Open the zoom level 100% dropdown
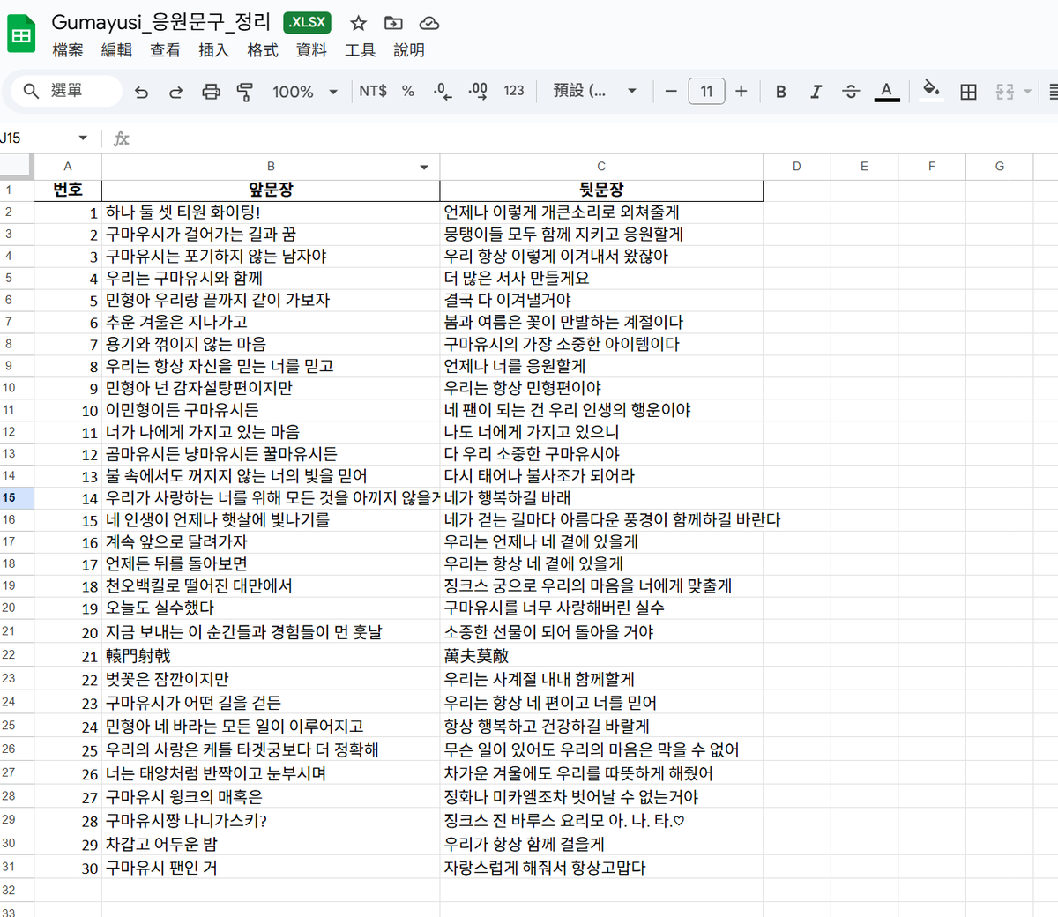1058x917 pixels. coord(304,91)
